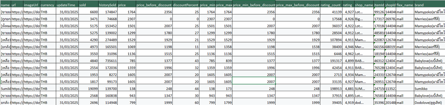Image resolution: width=445 pixels, height=105 pixels.
Task: Select historySold cell showing 735611
Action: [108, 61]
